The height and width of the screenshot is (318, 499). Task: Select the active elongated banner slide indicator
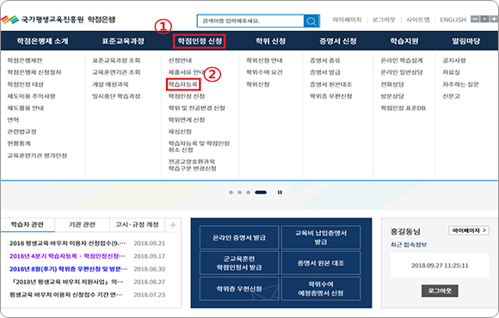261,193
